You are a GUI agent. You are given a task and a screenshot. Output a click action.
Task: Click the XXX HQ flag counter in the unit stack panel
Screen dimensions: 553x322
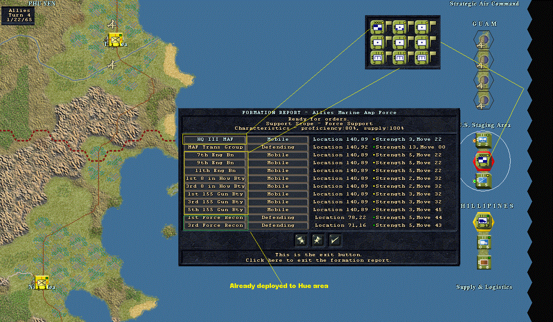pos(378,28)
